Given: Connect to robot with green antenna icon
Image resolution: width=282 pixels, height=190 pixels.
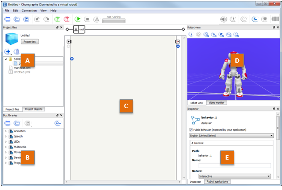Looking at the screenshot, I should (57, 19).
